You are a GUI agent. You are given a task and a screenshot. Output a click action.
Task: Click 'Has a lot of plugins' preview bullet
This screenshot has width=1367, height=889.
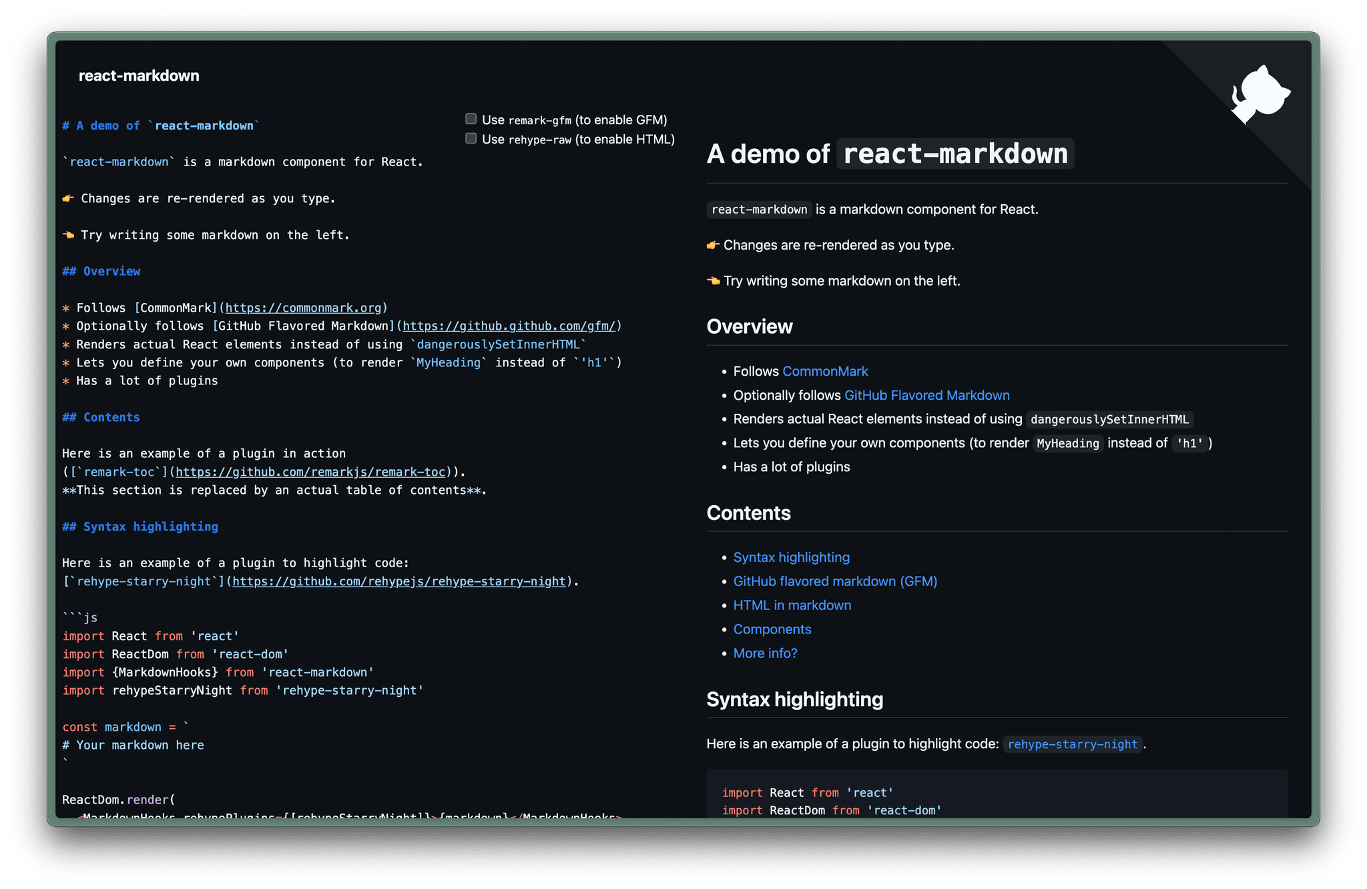(791, 467)
